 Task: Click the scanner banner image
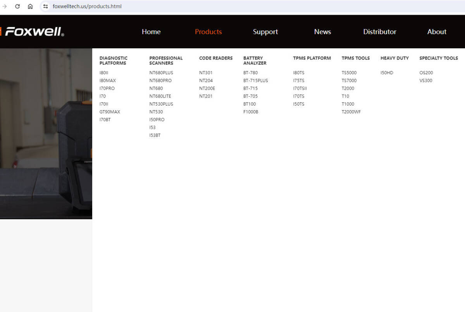coord(46,133)
